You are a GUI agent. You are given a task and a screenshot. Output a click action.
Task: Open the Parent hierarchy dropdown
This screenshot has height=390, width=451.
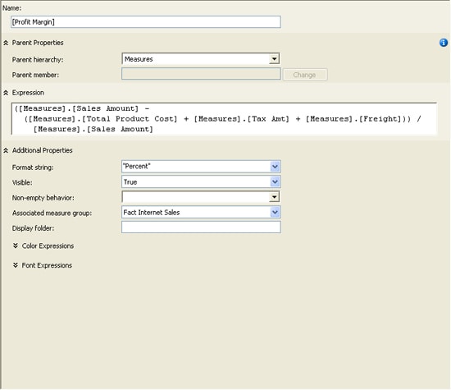274,59
